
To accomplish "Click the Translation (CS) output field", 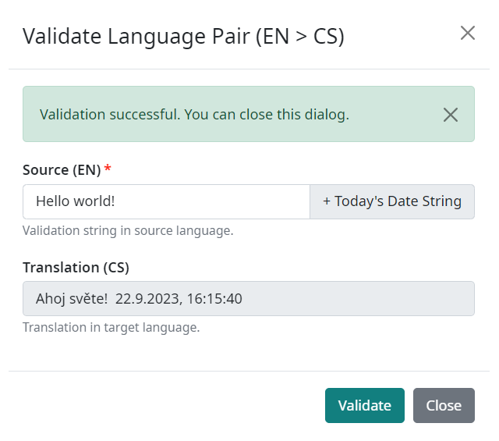I will click(x=249, y=299).
